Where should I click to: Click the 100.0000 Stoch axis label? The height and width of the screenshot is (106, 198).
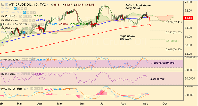click(x=191, y=57)
